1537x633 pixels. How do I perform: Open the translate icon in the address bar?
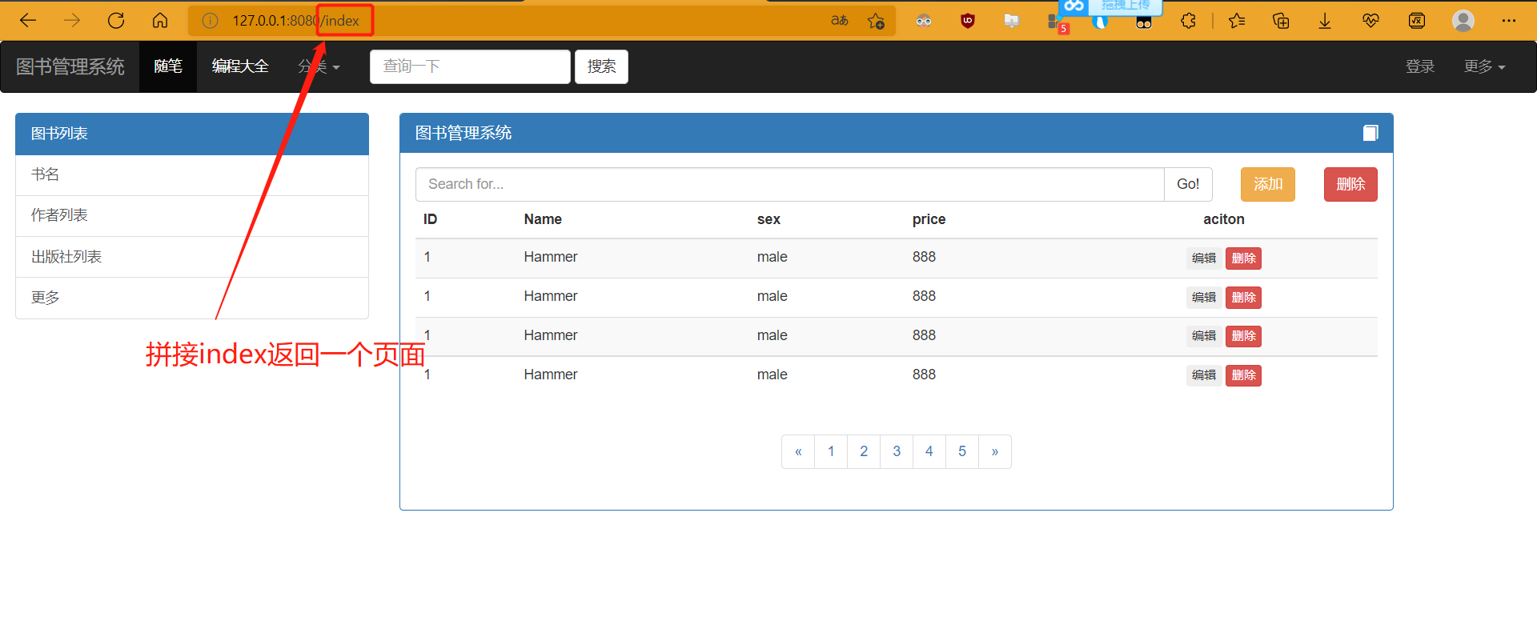point(839,21)
